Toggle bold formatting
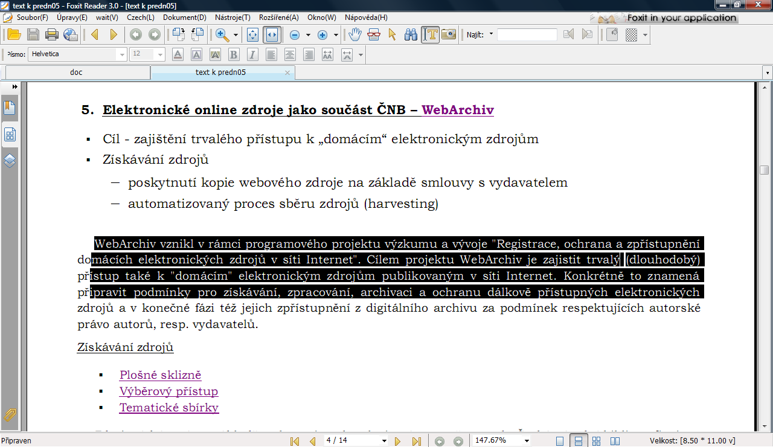The height and width of the screenshot is (447, 773). click(234, 54)
